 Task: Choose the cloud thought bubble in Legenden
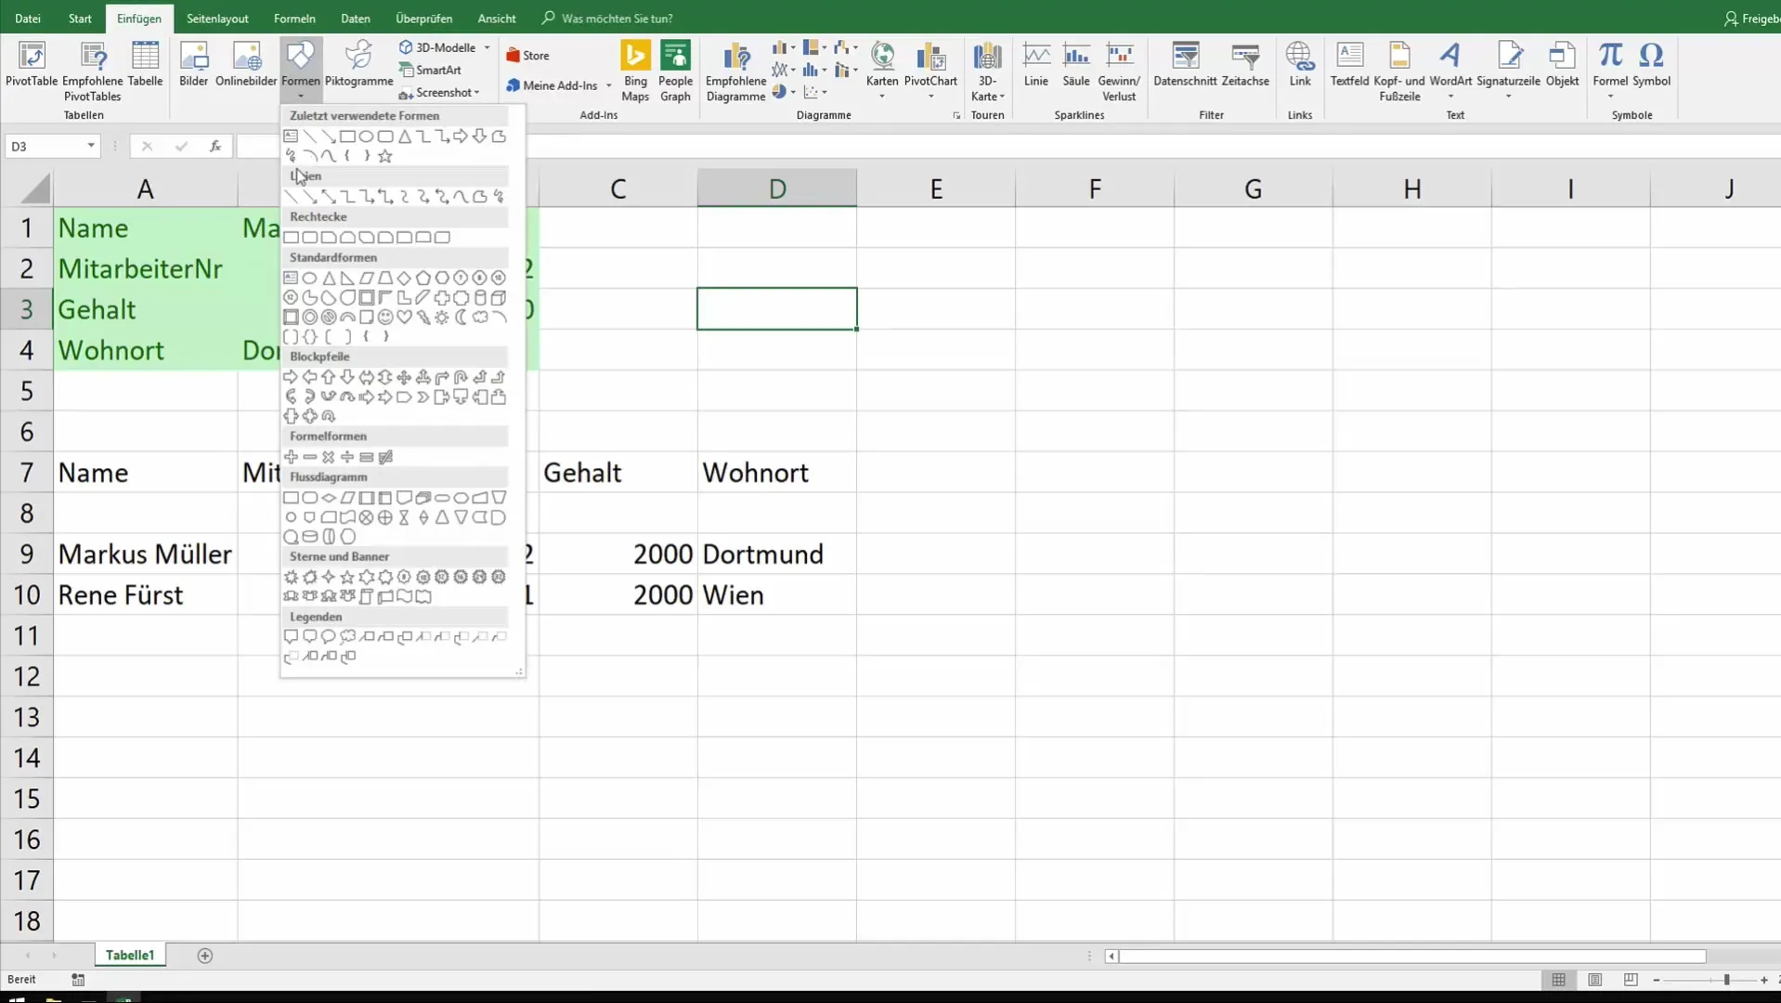tap(347, 636)
